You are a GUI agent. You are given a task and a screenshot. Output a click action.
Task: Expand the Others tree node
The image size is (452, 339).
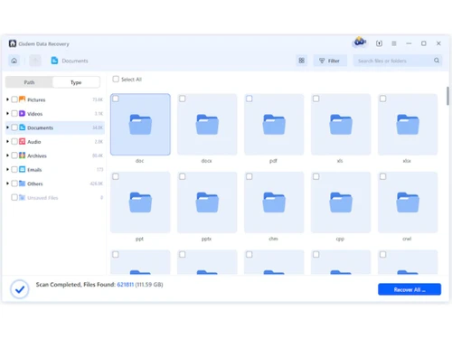click(x=7, y=184)
